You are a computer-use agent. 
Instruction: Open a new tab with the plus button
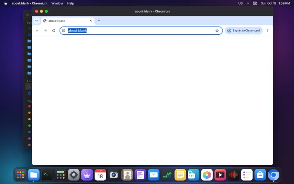(99, 21)
